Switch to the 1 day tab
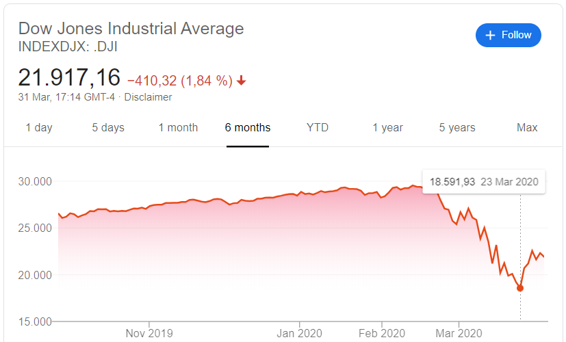This screenshot has width=566, height=342. 39,128
